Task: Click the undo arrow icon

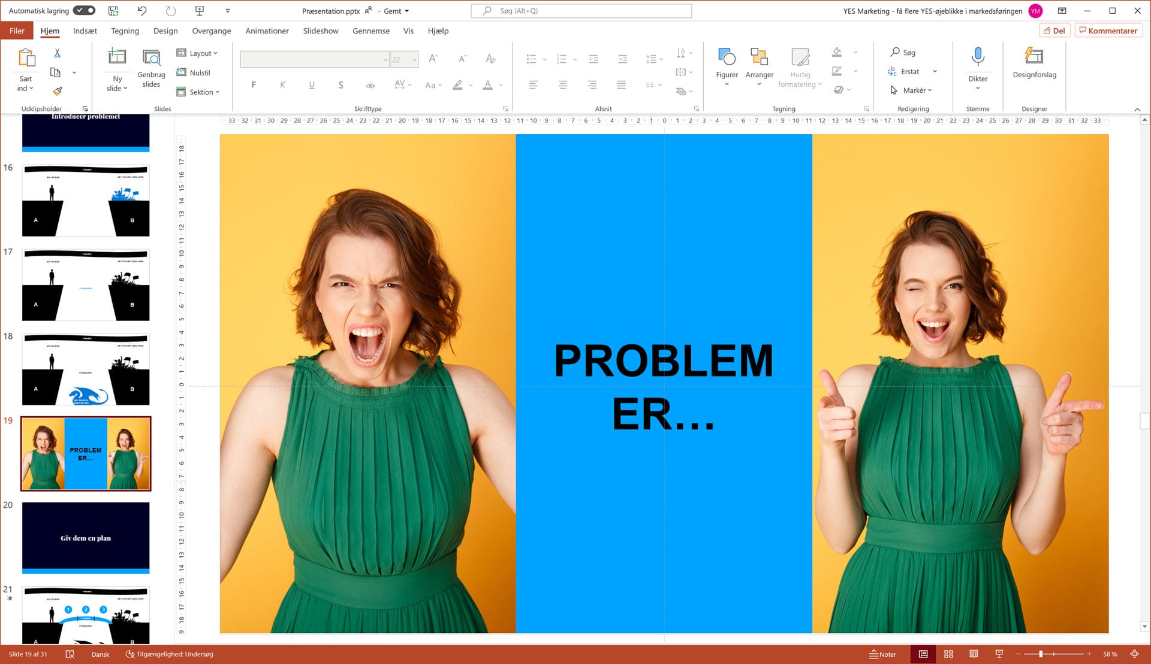Action: [x=141, y=11]
